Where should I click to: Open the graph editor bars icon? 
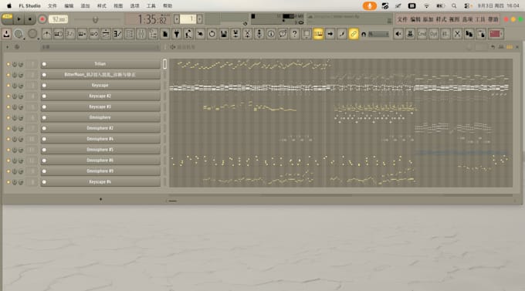point(501,47)
